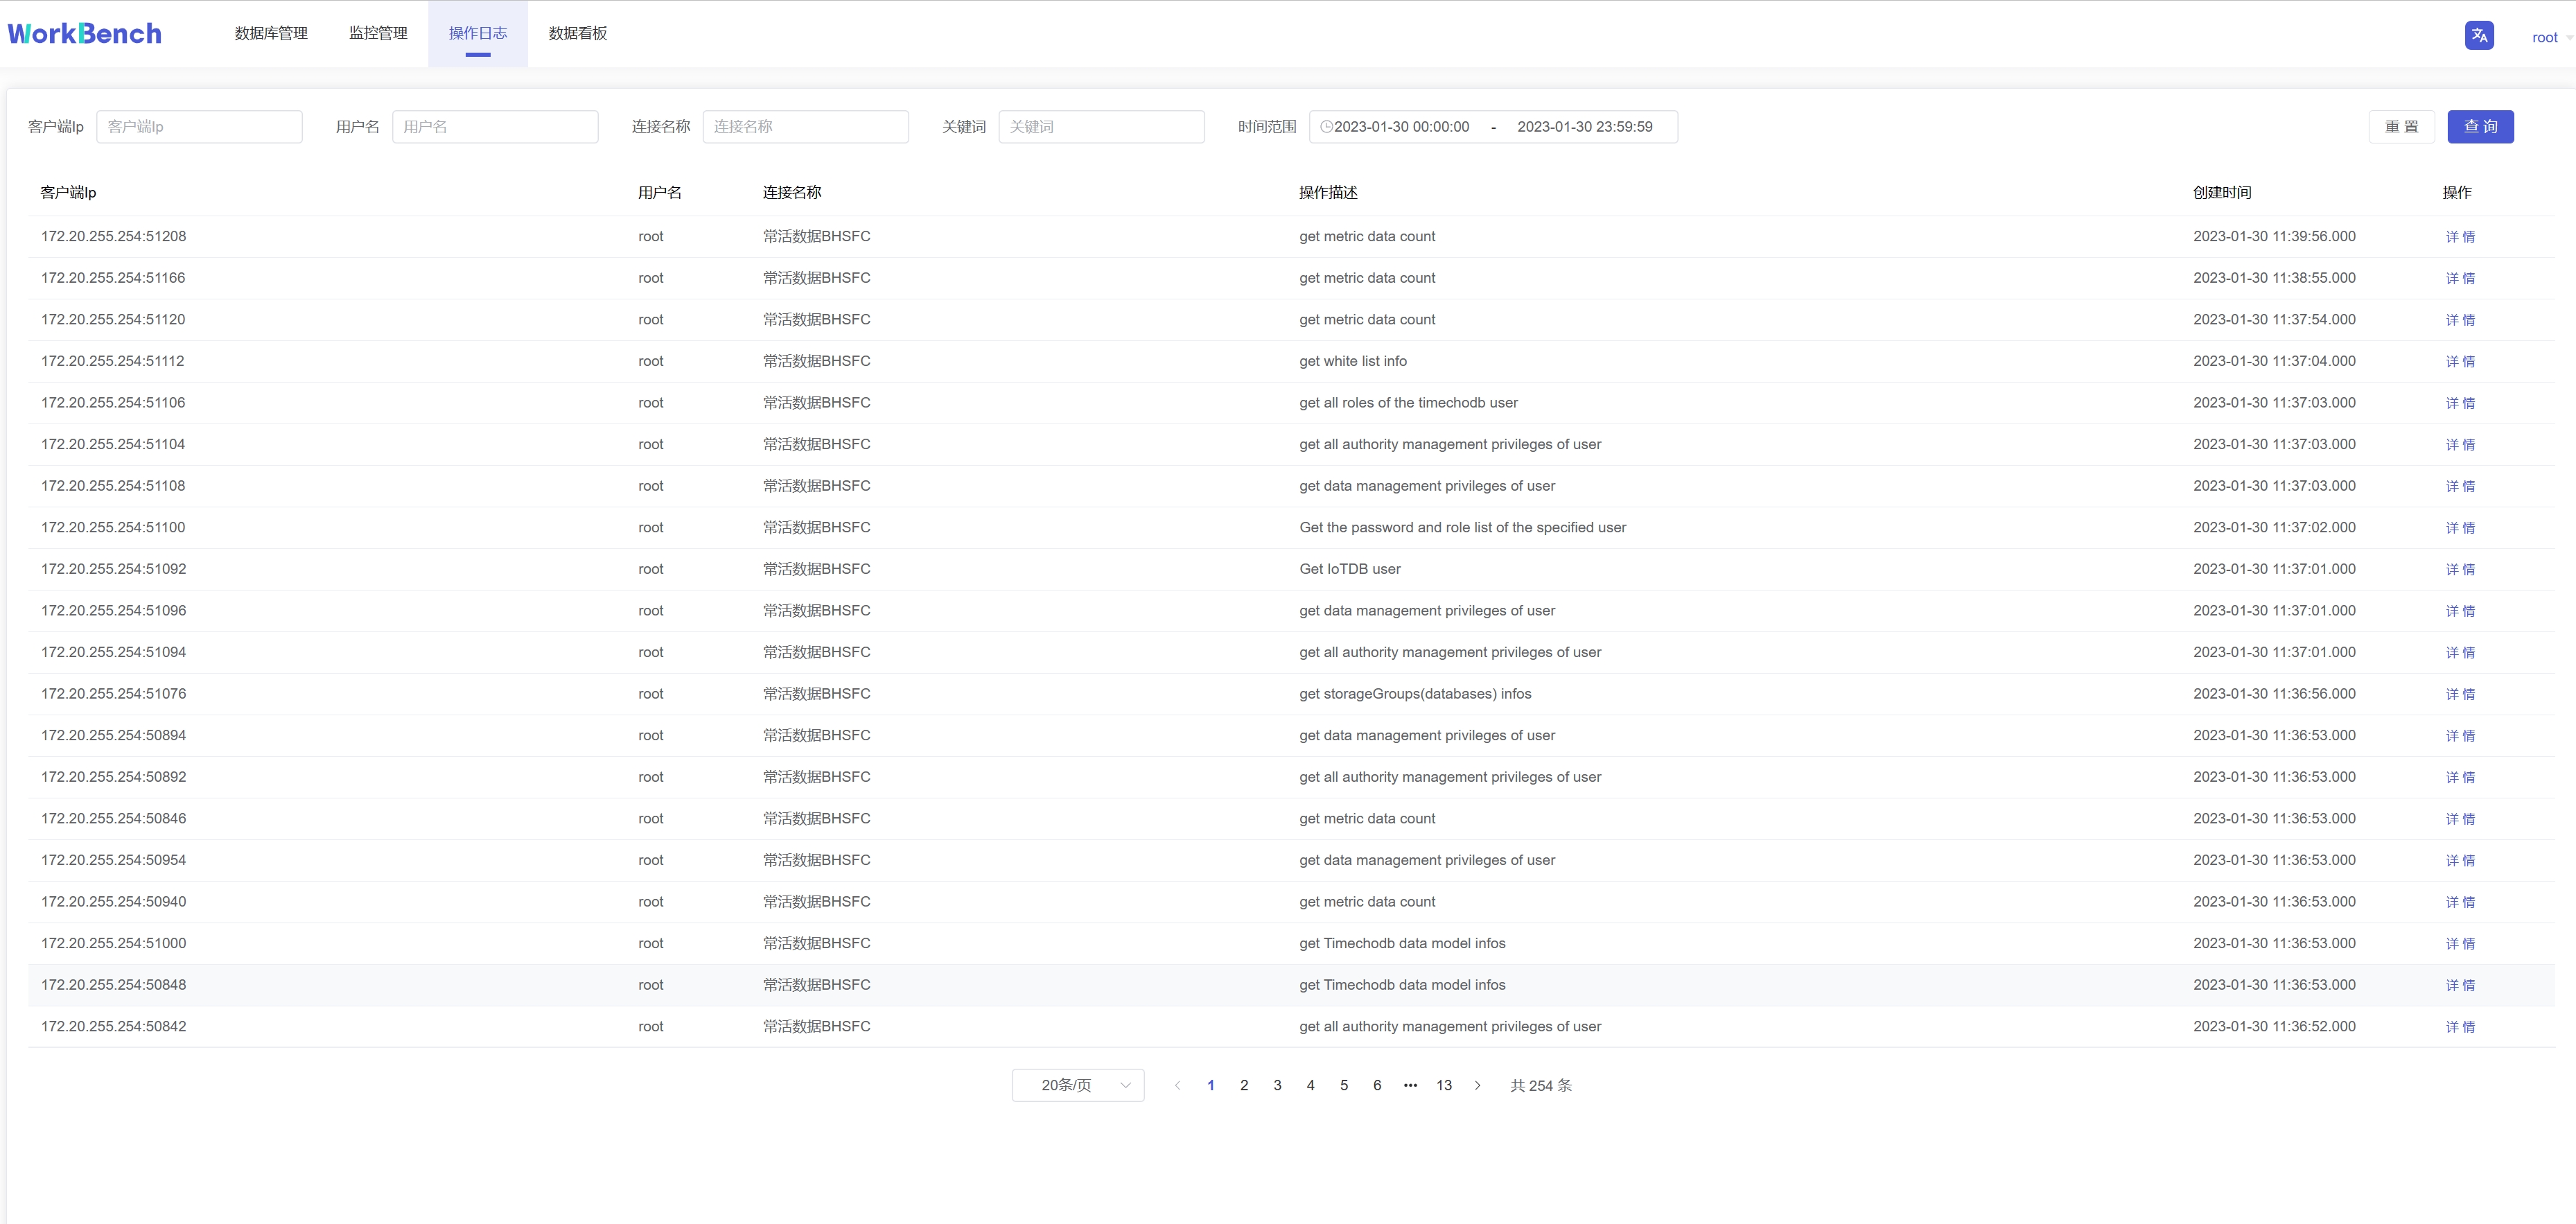Go to page 2 of results
2576x1224 pixels.
click(1244, 1085)
